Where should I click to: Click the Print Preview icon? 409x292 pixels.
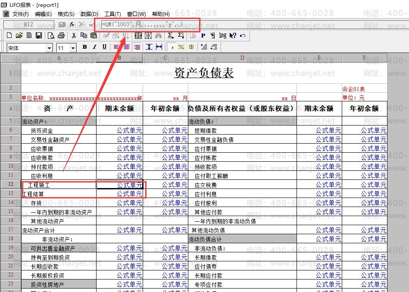pyautogui.click(x=51, y=35)
